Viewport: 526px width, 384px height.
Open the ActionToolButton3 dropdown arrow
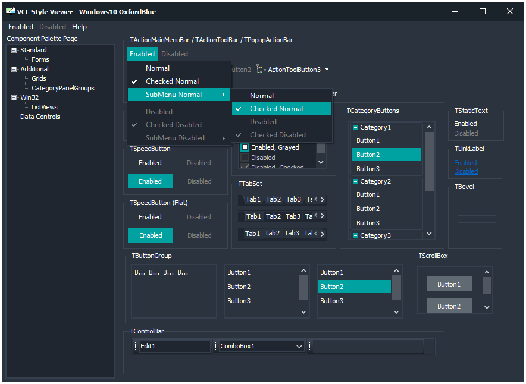(327, 70)
